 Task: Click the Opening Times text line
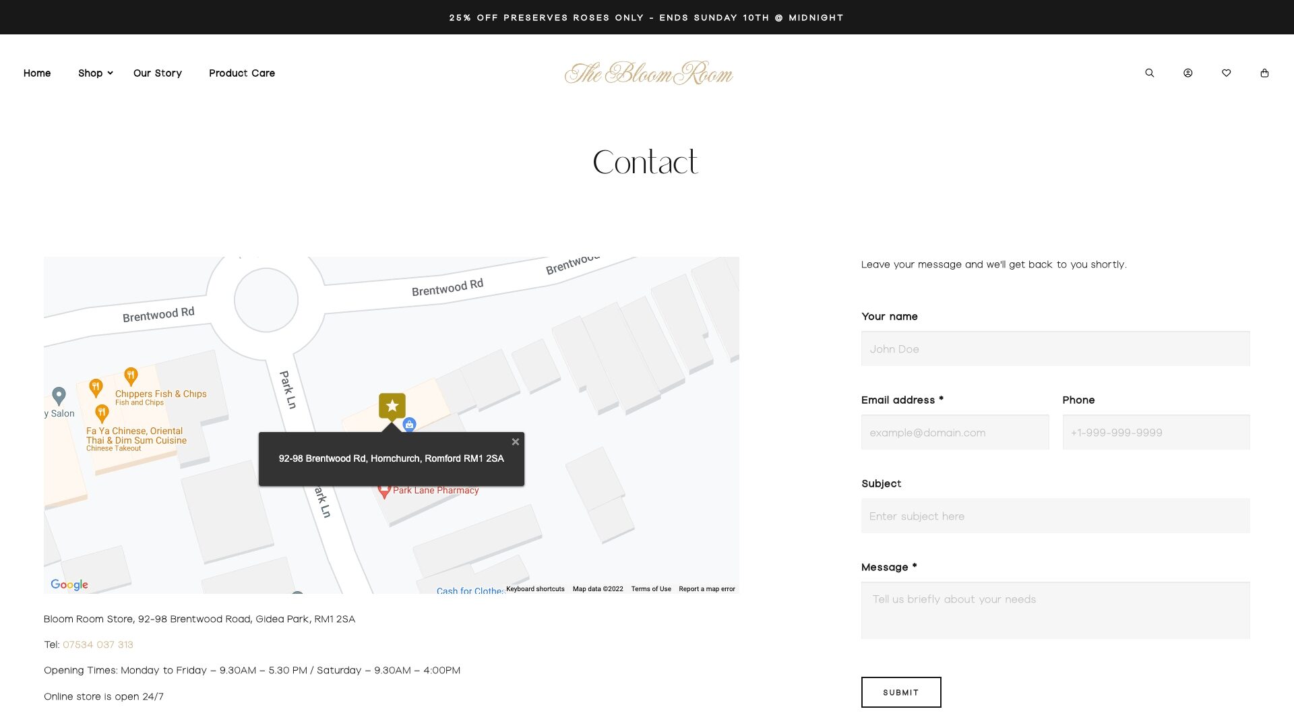click(252, 670)
